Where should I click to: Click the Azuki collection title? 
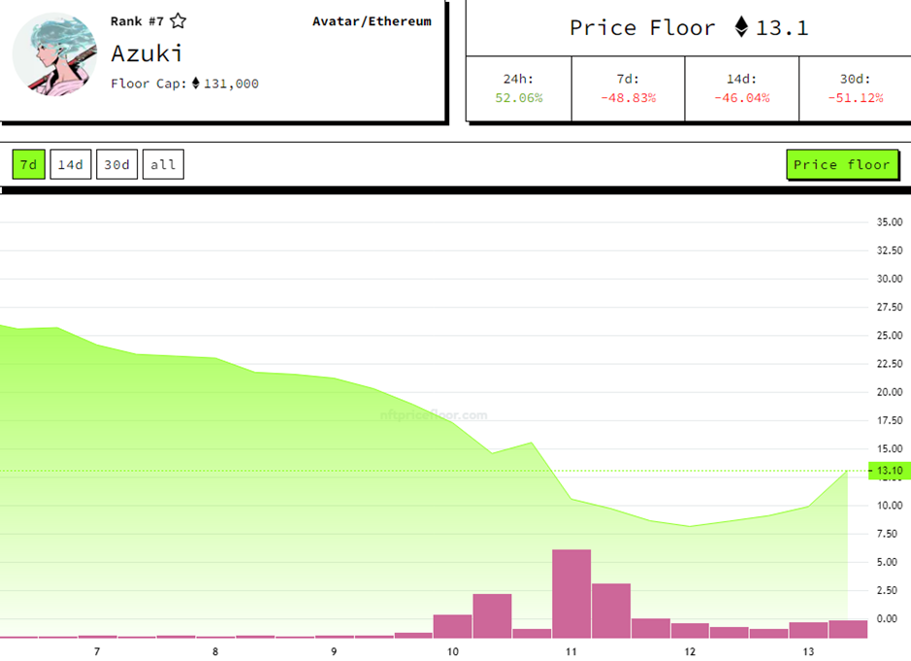(147, 53)
